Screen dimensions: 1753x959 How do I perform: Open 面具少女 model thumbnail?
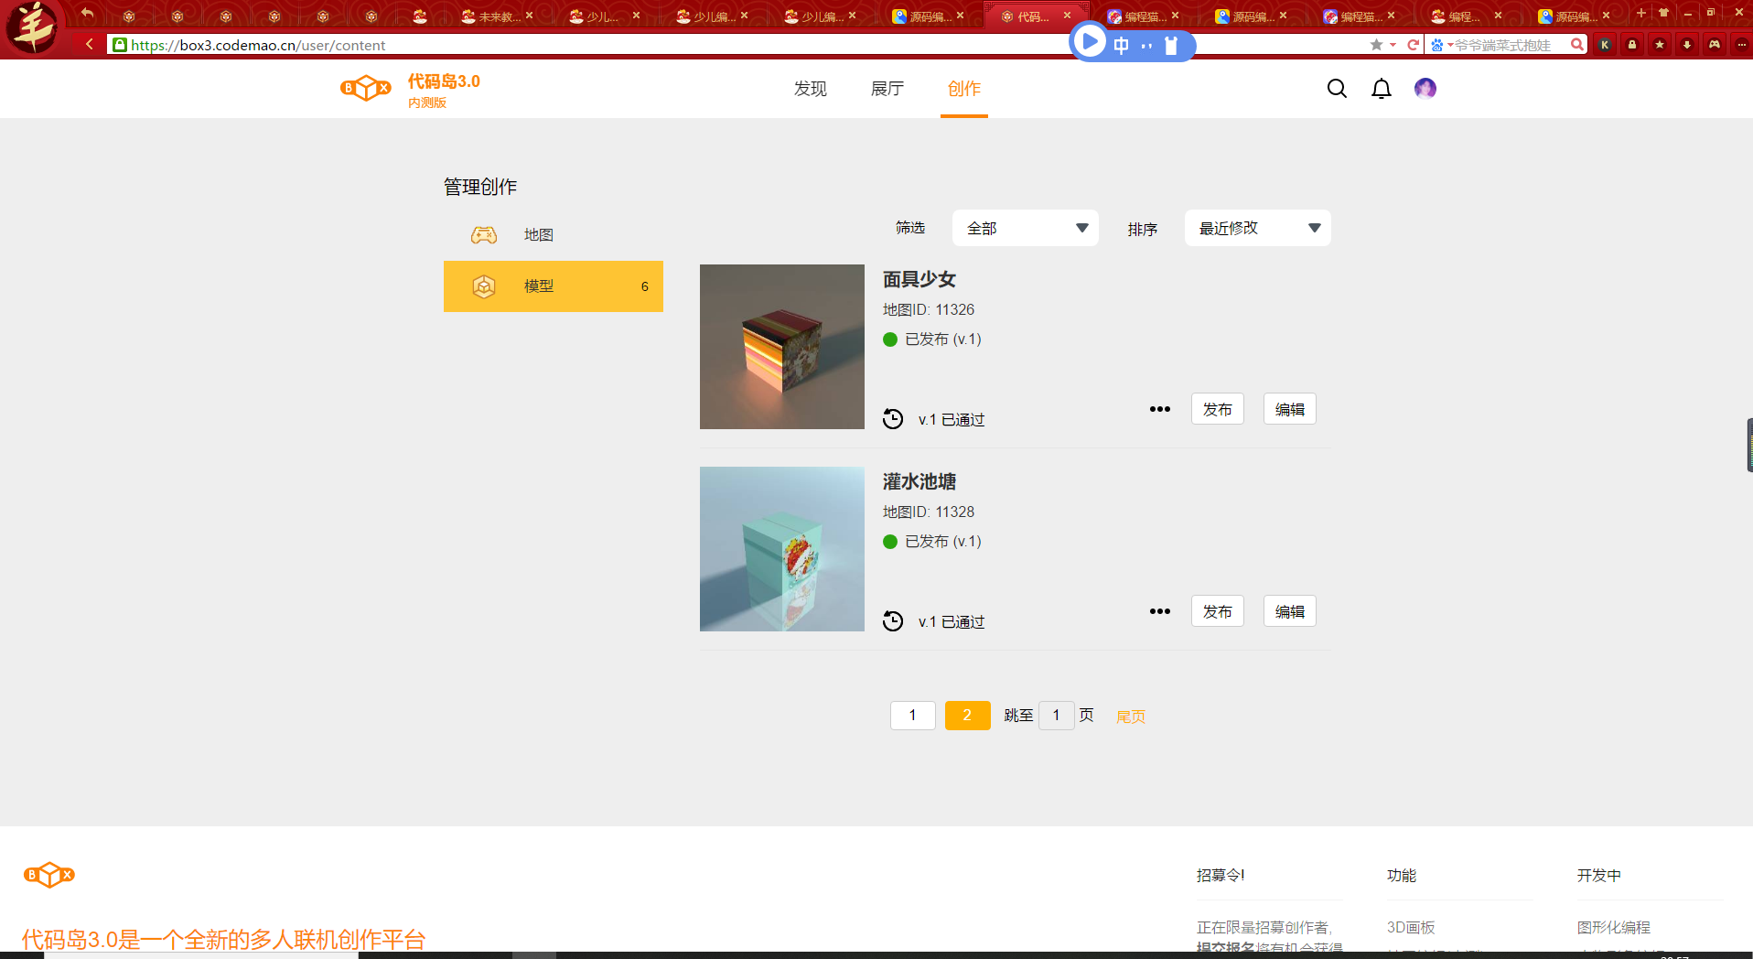(782, 347)
